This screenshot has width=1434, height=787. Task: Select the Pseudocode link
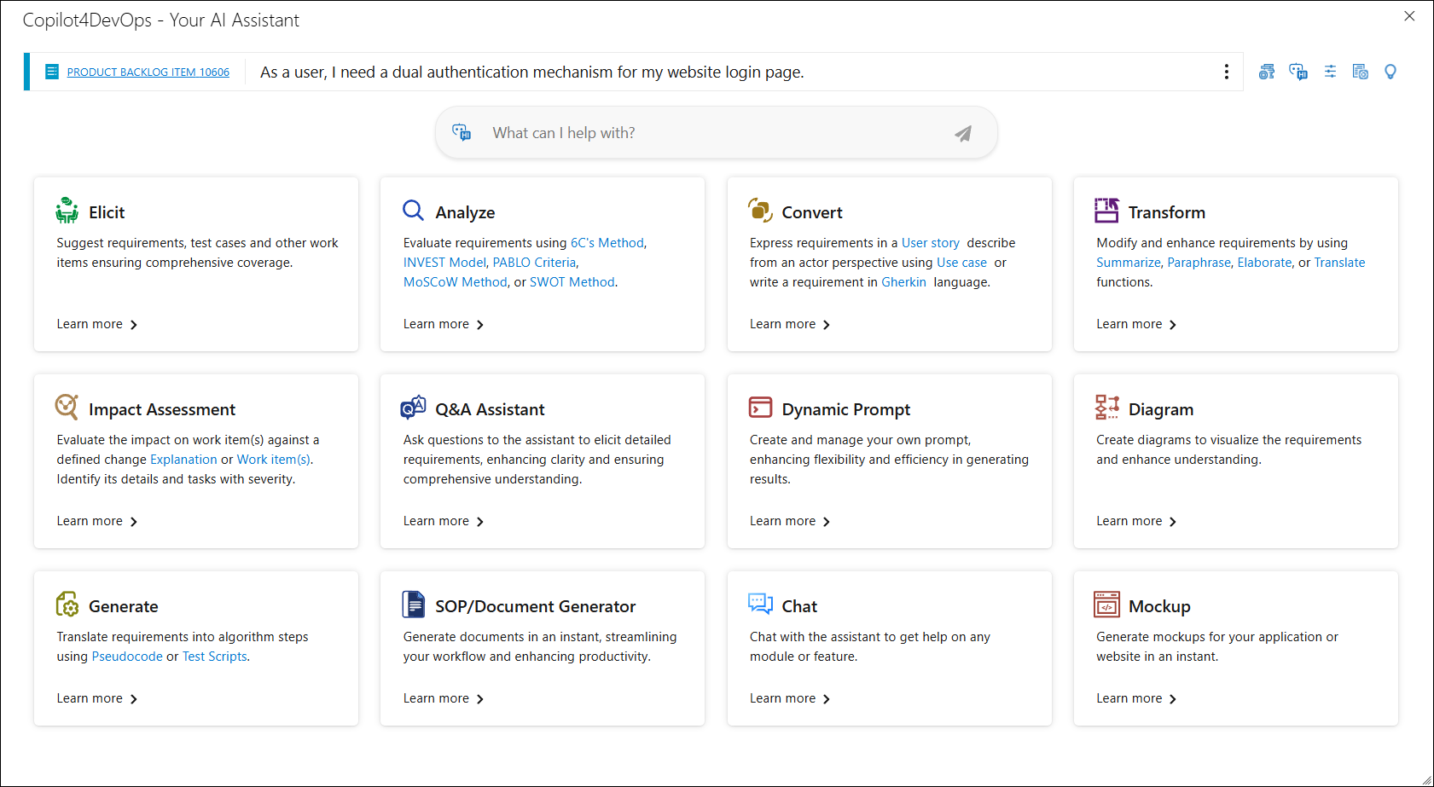pyautogui.click(x=127, y=657)
